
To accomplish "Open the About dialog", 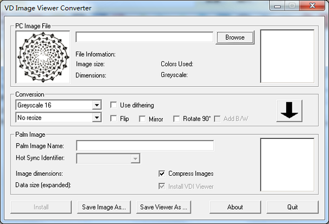I will [235, 207].
